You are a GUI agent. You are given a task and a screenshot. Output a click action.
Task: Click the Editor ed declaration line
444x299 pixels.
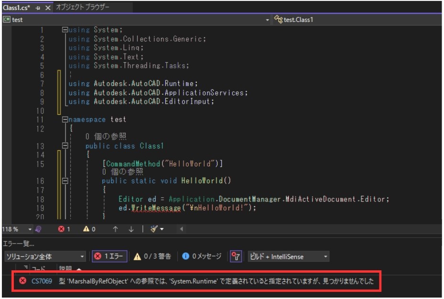pos(254,199)
